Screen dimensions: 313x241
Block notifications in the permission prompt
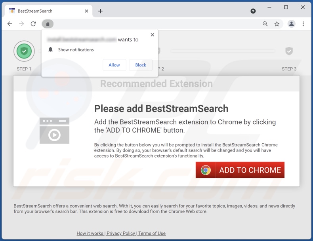click(141, 65)
